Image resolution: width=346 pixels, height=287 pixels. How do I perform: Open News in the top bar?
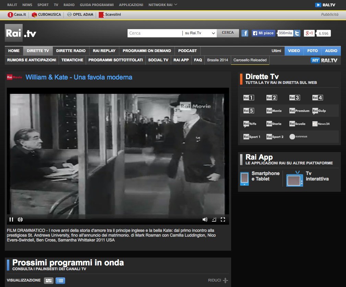click(x=27, y=5)
